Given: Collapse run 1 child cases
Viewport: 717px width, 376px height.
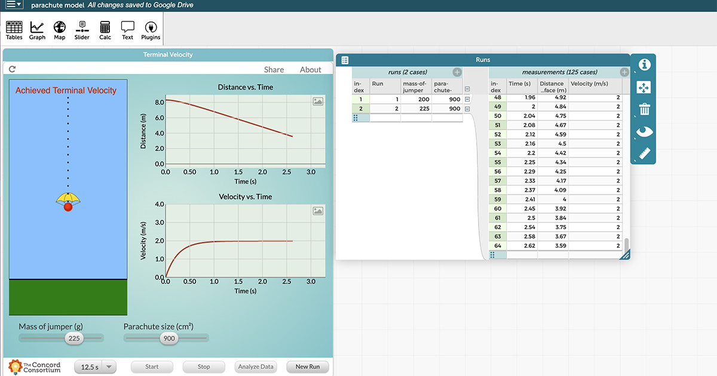Looking at the screenshot, I should (x=467, y=98).
